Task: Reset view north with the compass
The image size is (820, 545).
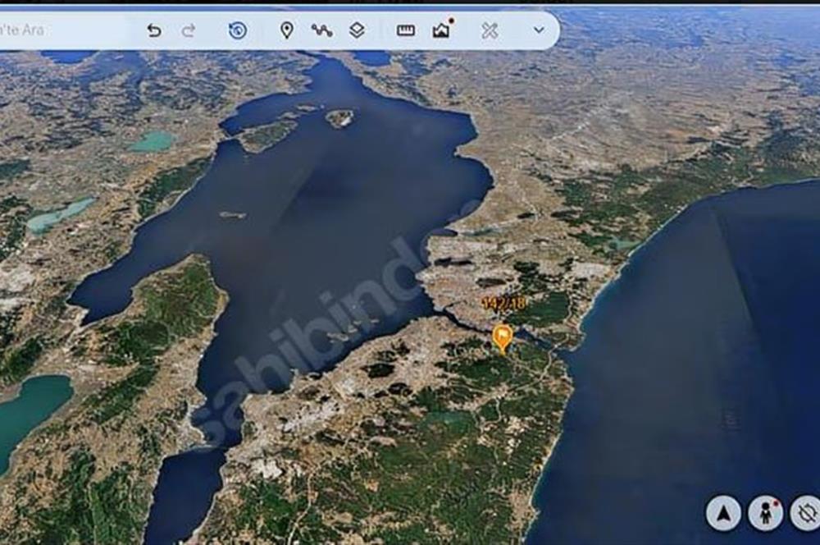Action: pyautogui.click(x=725, y=511)
